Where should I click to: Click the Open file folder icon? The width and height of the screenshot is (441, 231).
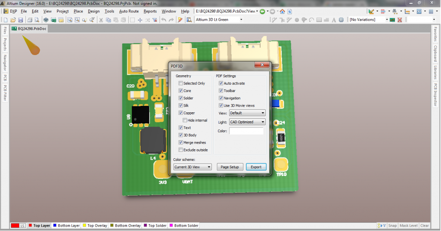coord(13,20)
